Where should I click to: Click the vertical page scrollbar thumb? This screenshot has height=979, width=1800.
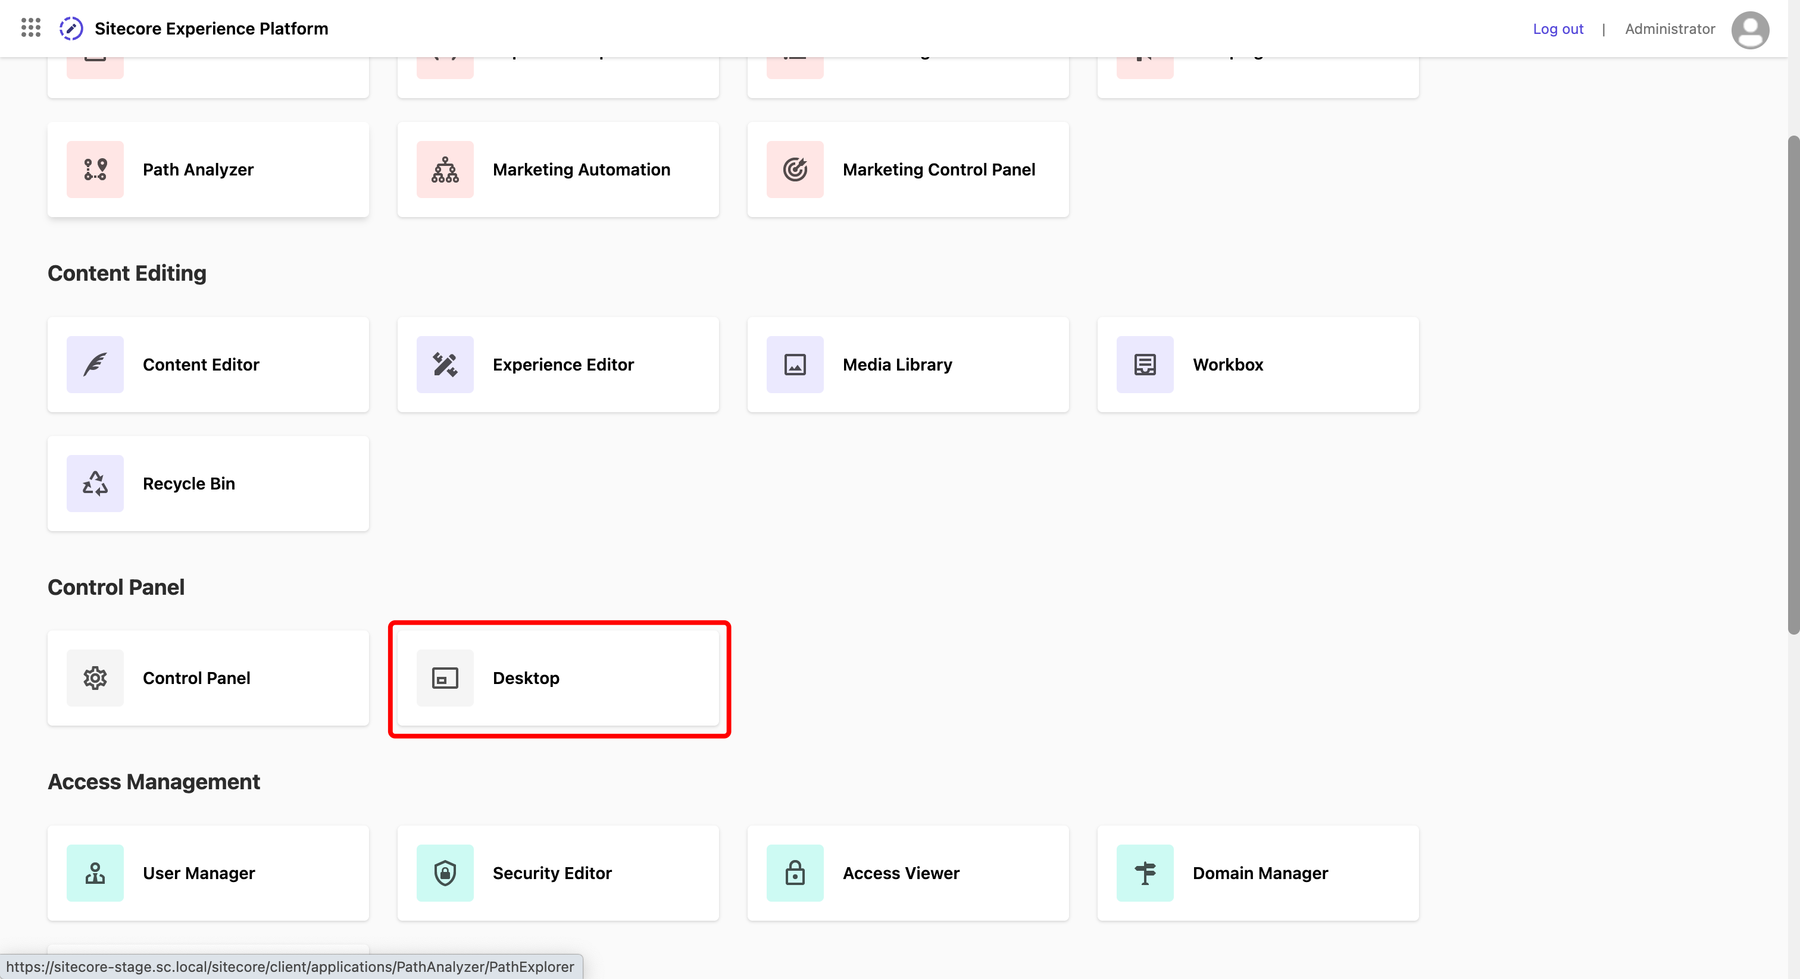click(x=1793, y=384)
